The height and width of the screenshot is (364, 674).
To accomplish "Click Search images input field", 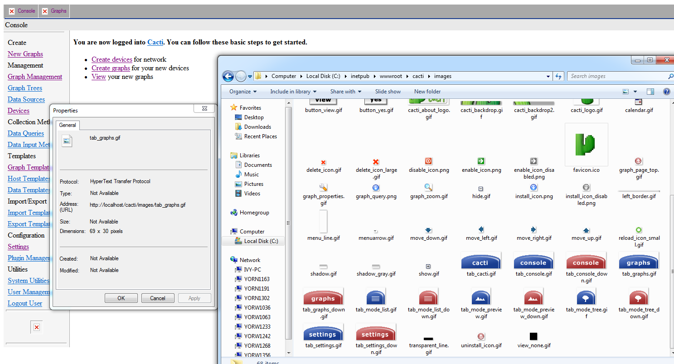I will (x=618, y=76).
